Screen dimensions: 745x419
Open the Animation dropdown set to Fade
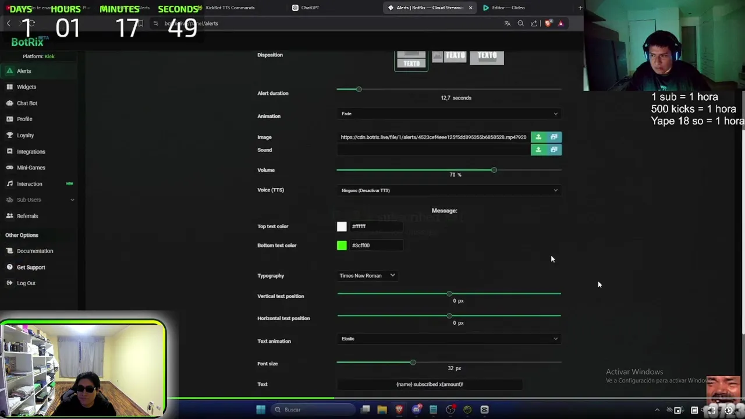449,113
